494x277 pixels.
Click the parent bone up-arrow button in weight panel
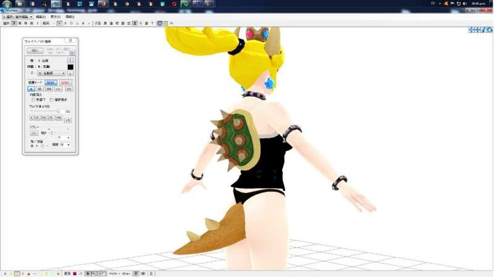[x=70, y=60]
